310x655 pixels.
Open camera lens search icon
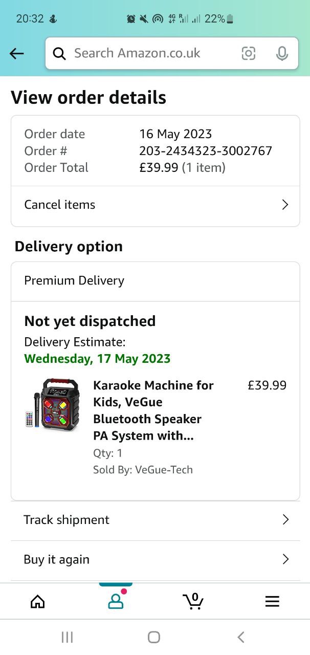249,53
